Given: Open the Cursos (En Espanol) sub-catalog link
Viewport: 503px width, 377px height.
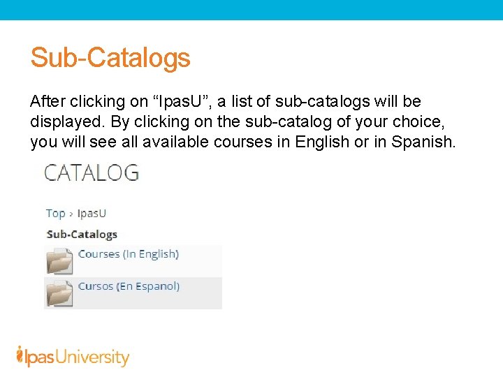Looking at the screenshot, I should 129,286.
